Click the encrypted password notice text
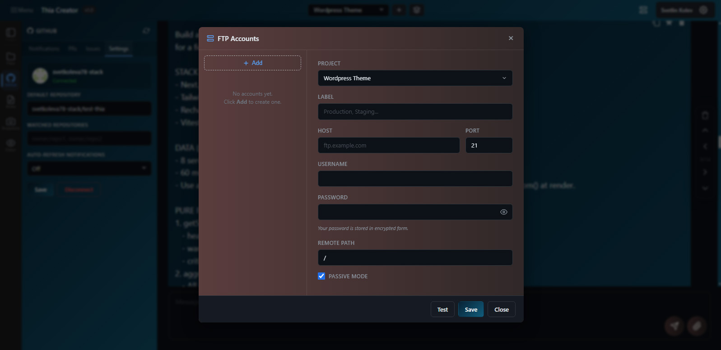The image size is (721, 350). (363, 228)
